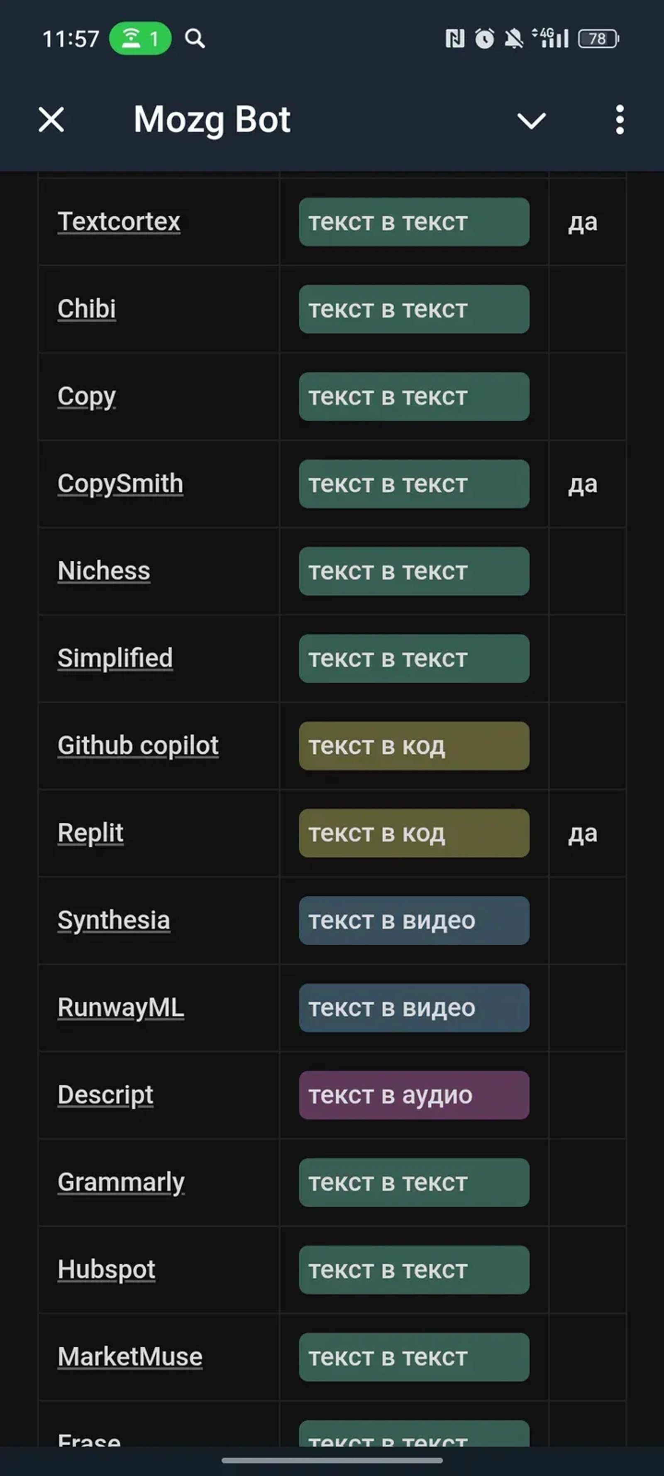Open the Textcortex link

[119, 222]
